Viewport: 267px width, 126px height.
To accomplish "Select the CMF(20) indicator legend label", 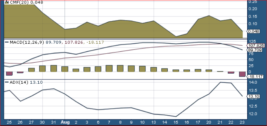I will 19,2.
